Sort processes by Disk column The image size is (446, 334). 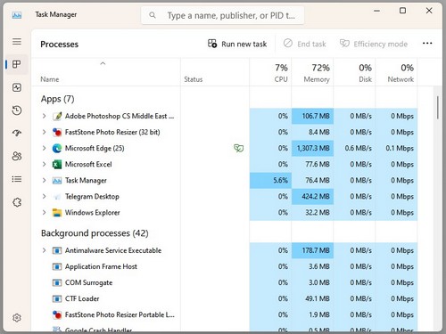pyautogui.click(x=354, y=73)
